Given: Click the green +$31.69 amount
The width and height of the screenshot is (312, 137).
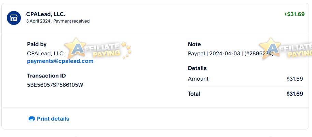Looking at the screenshot, I should pos(294,14).
